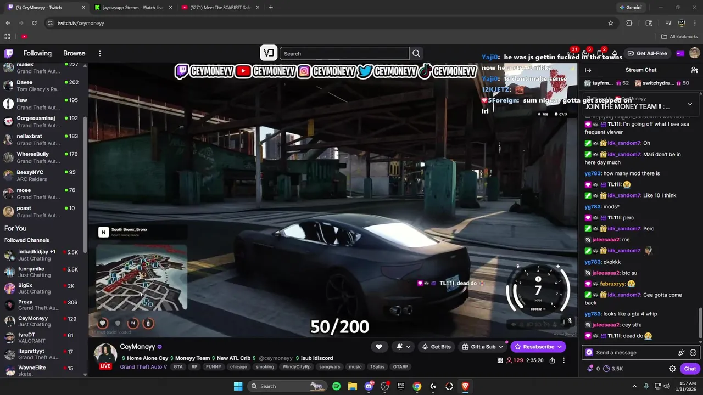The height and width of the screenshot is (395, 703).
Task: Open the three-dot stream options menu
Action: (x=563, y=360)
